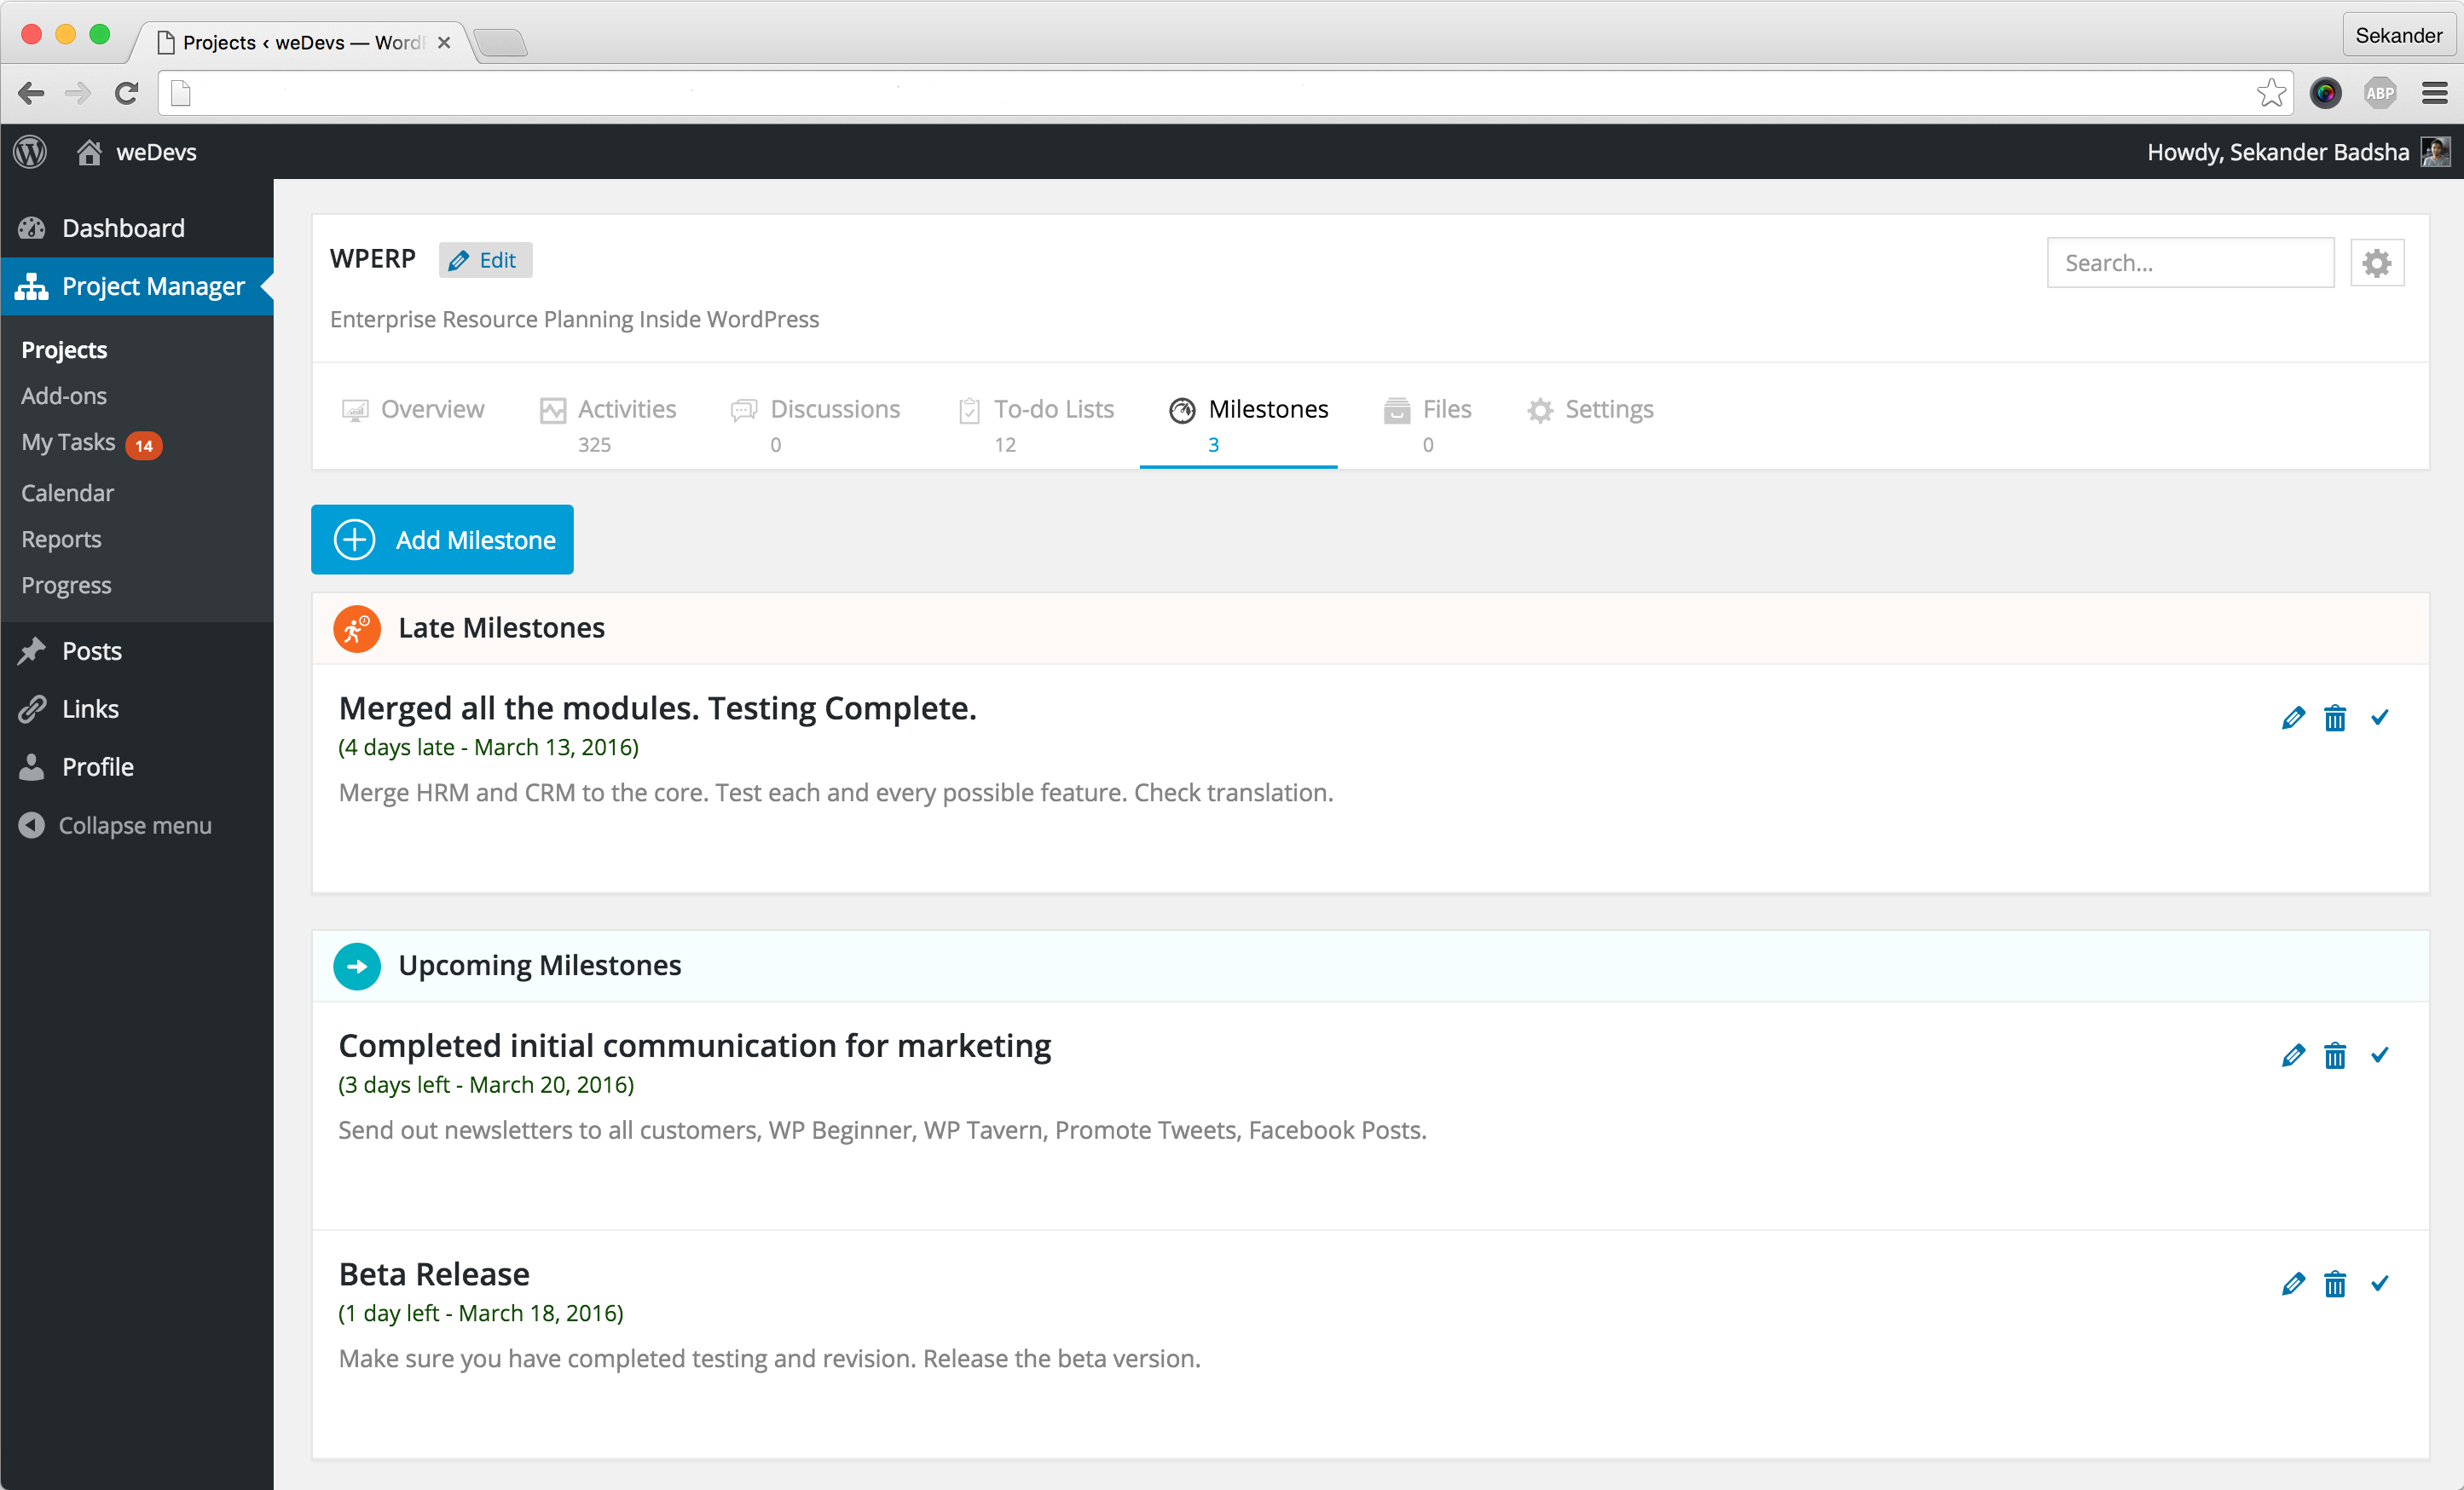Bookmark page with the star icon
The width and height of the screenshot is (2464, 1490).
[x=2271, y=93]
